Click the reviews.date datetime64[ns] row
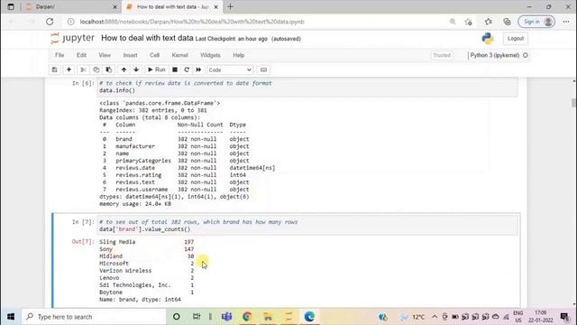 (x=188, y=168)
